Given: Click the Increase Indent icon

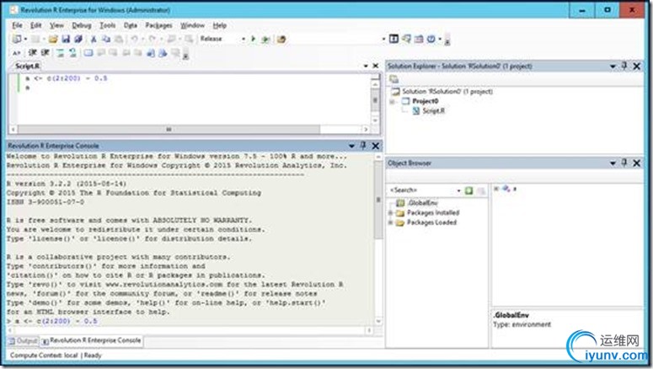Looking at the screenshot, I should (x=45, y=53).
